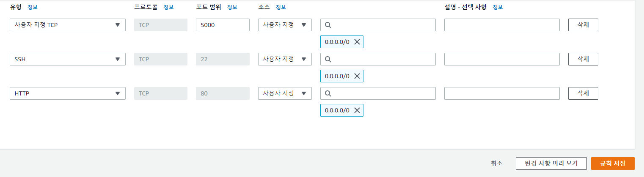
Task: Click search icon in custom TCP source field
Action: [x=328, y=25]
